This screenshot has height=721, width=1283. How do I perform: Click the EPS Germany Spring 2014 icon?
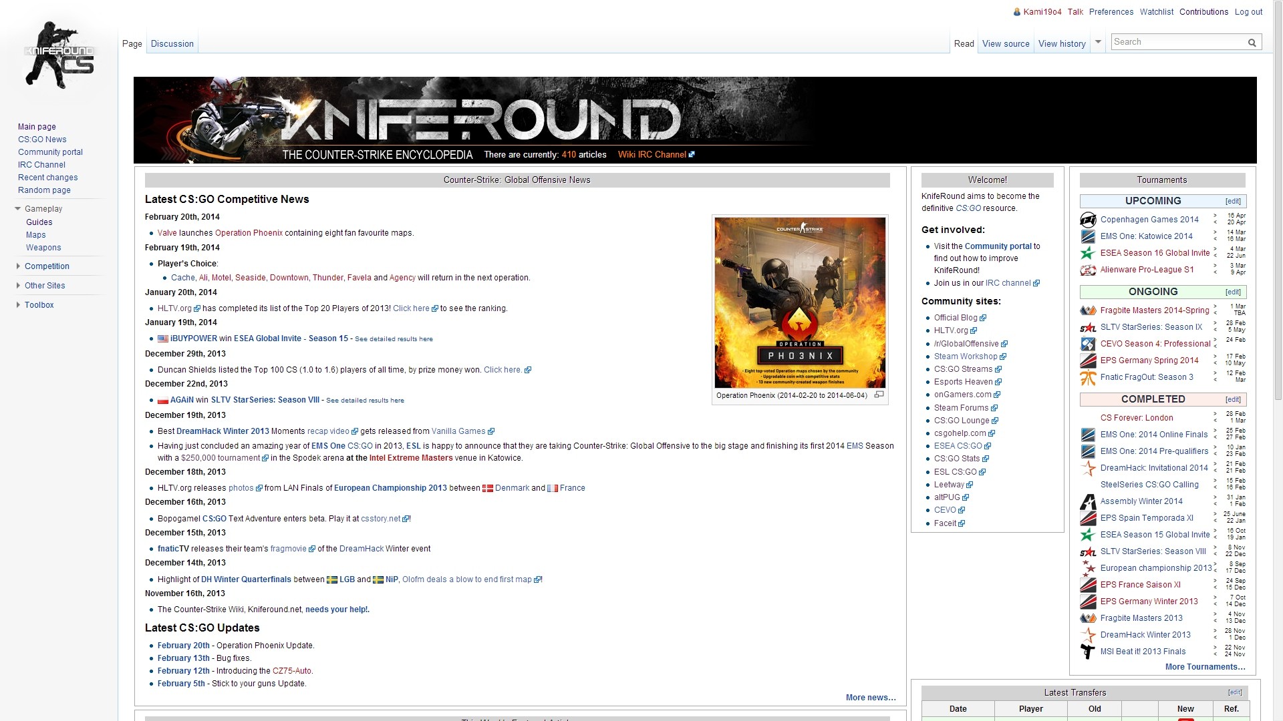tap(1088, 360)
